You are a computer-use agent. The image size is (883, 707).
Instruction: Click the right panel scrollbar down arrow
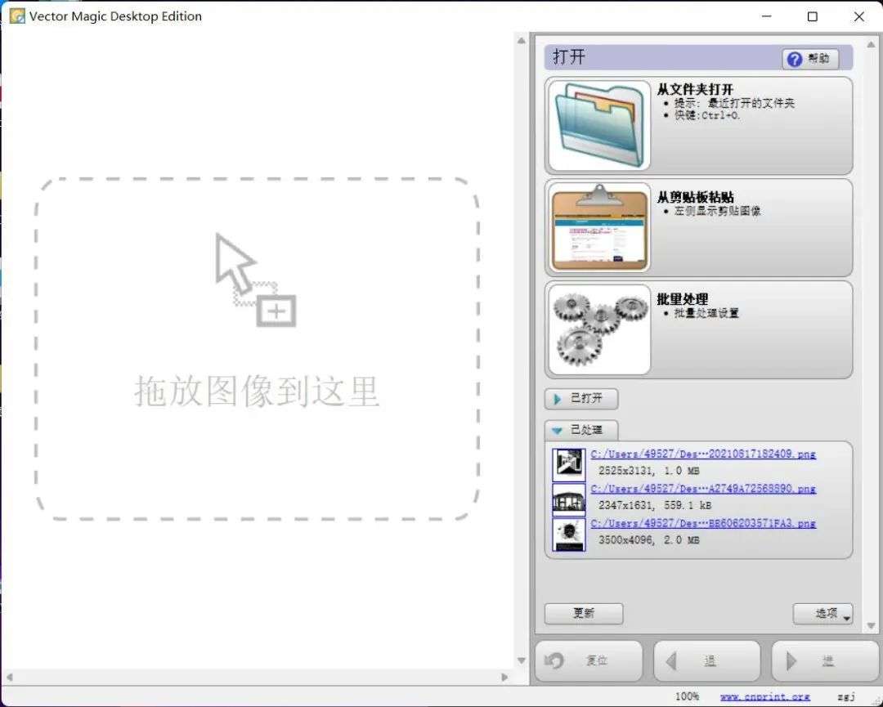coord(871,625)
